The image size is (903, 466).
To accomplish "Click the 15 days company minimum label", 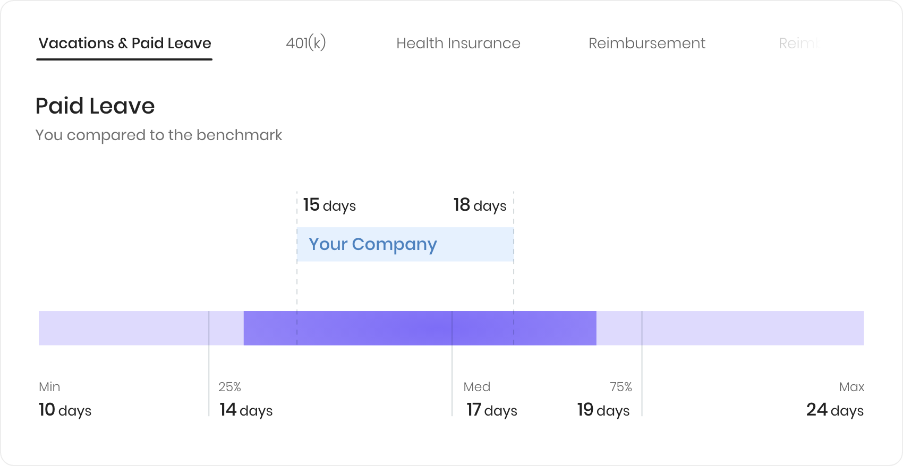I will pyautogui.click(x=329, y=205).
